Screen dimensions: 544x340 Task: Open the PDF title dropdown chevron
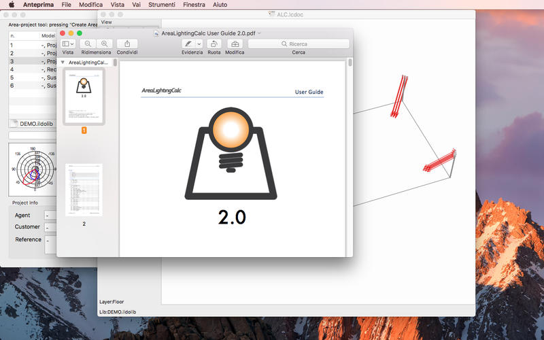(x=260, y=33)
